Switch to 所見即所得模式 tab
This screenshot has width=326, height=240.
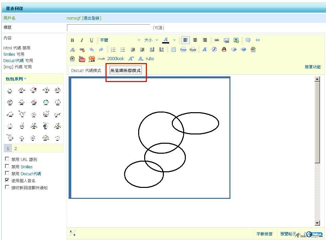pos(126,70)
